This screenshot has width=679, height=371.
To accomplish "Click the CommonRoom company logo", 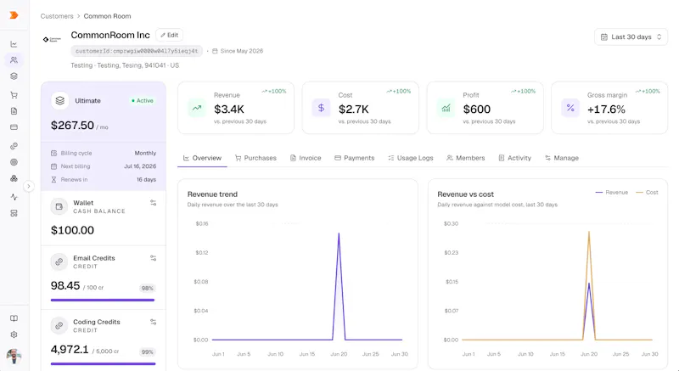I will click(x=52, y=39).
